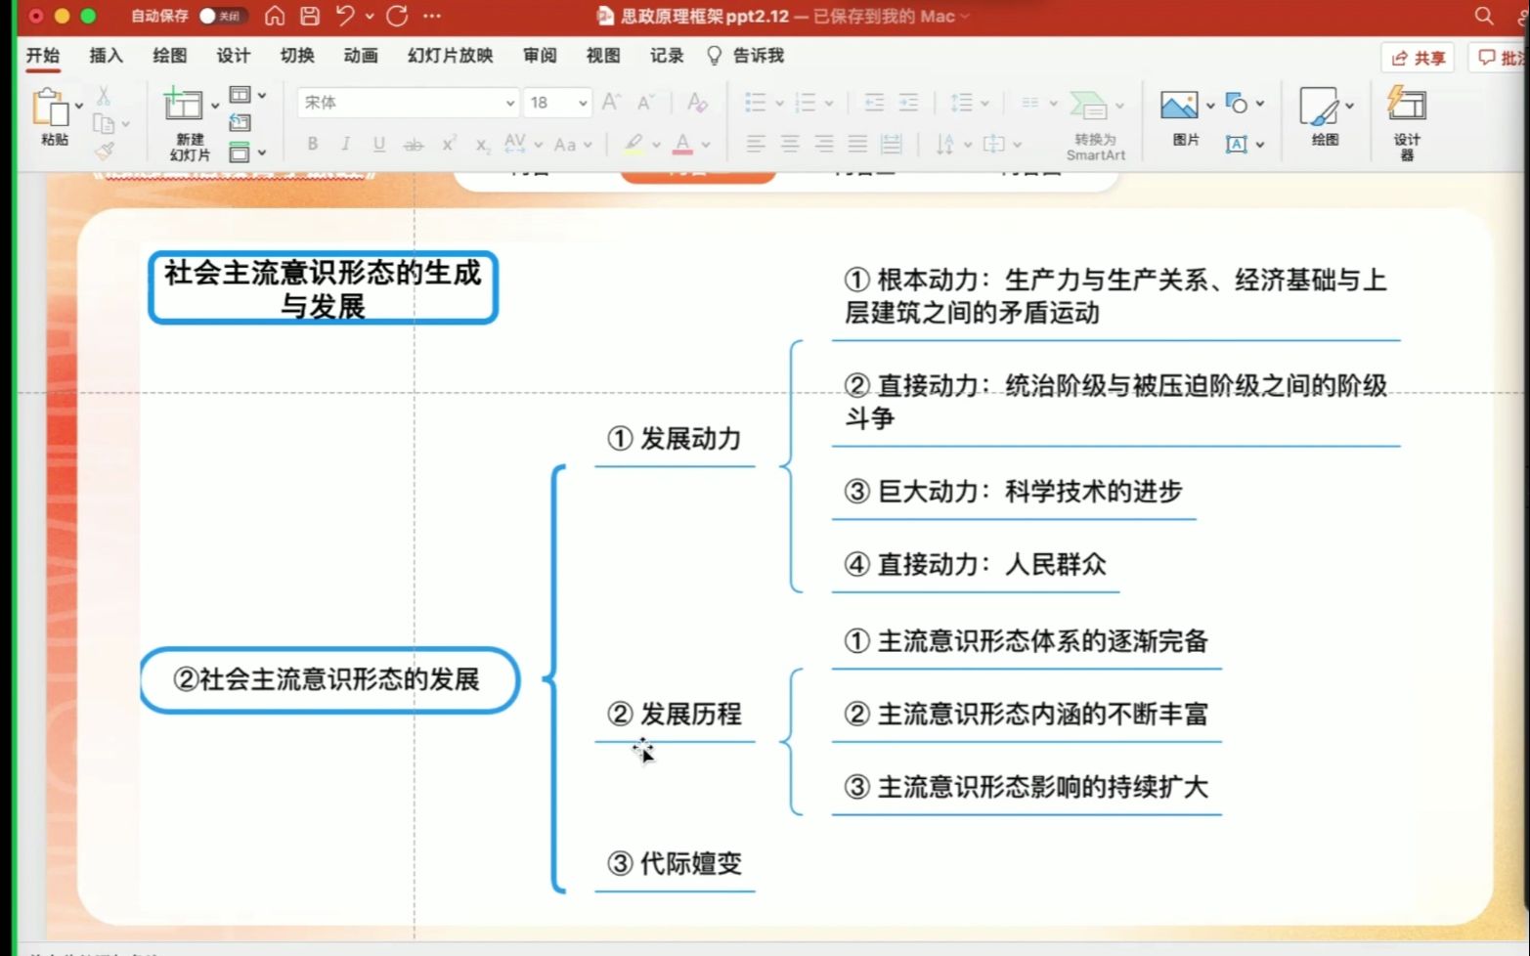1530x956 pixels.
Task: Click Clear Formatting icon
Action: tap(697, 102)
